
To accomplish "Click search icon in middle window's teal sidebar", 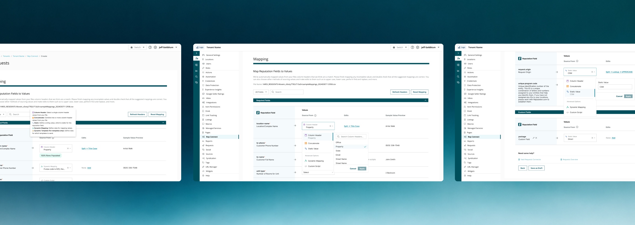I will (196, 76).
